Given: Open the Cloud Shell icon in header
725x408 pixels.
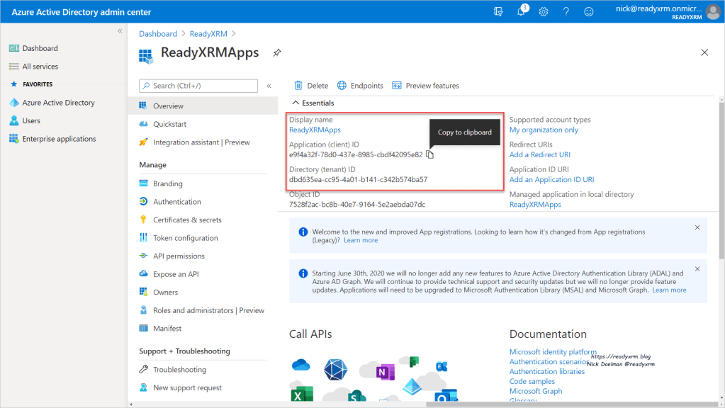Looking at the screenshot, I should 499,12.
